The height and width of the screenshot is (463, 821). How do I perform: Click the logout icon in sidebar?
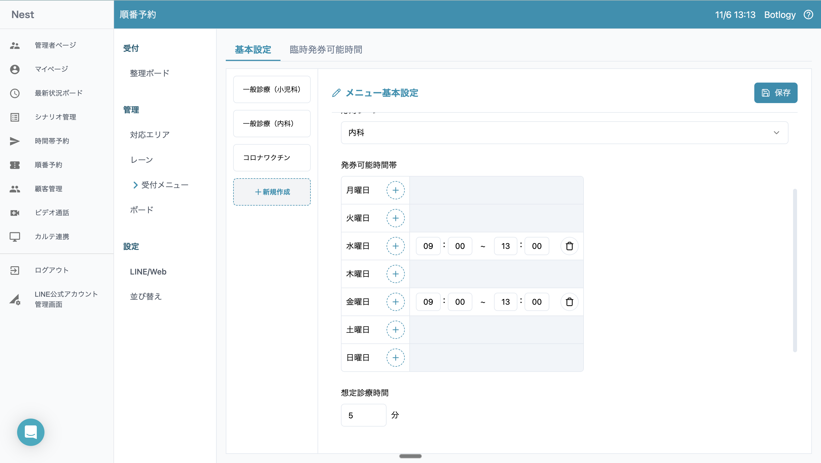click(x=15, y=270)
